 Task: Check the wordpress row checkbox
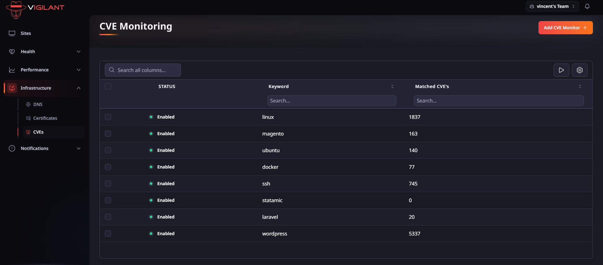[108, 234]
